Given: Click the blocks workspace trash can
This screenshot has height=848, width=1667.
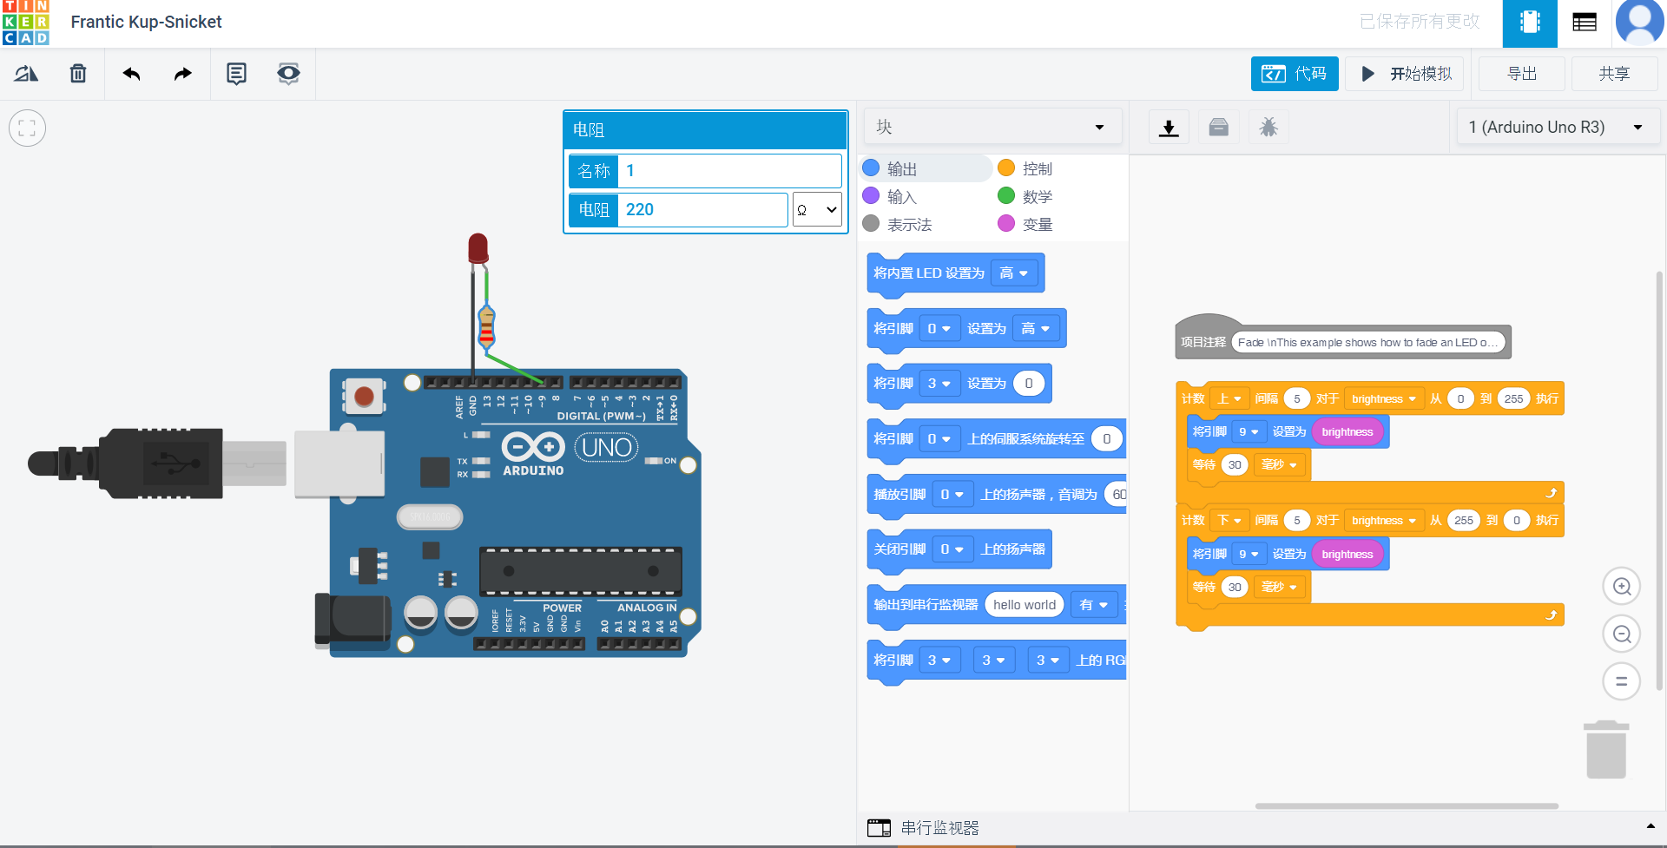Looking at the screenshot, I should click(1606, 750).
